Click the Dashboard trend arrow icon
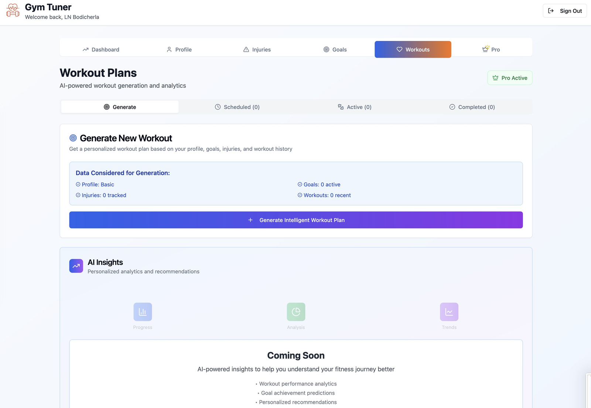Viewport: 591px width, 408px height. [86, 49]
